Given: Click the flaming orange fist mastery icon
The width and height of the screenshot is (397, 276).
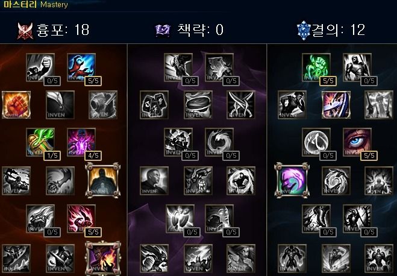Looking at the screenshot, I should tap(16, 105).
